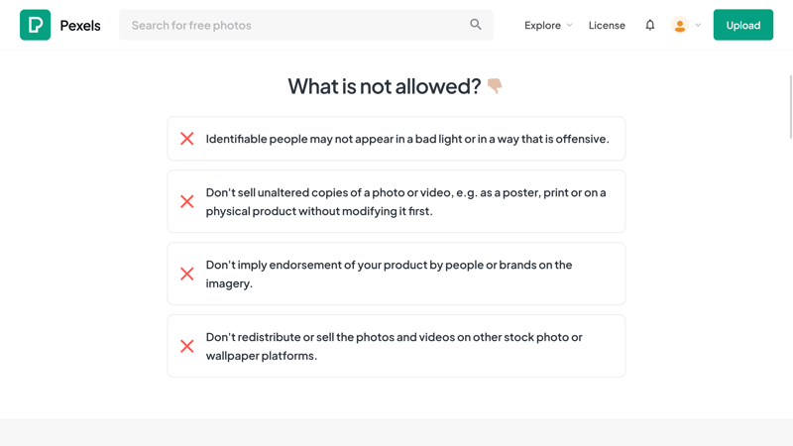Expand the chevron beside Explore
Image resolution: width=793 pixels, height=446 pixels.
[569, 25]
